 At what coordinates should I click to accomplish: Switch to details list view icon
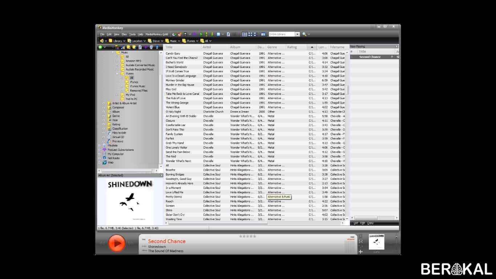[245, 34]
